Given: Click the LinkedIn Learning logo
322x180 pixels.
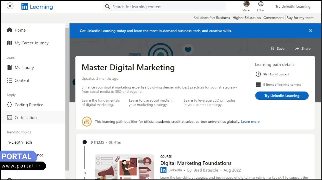Looking at the screenshot, I should pos(37,6).
